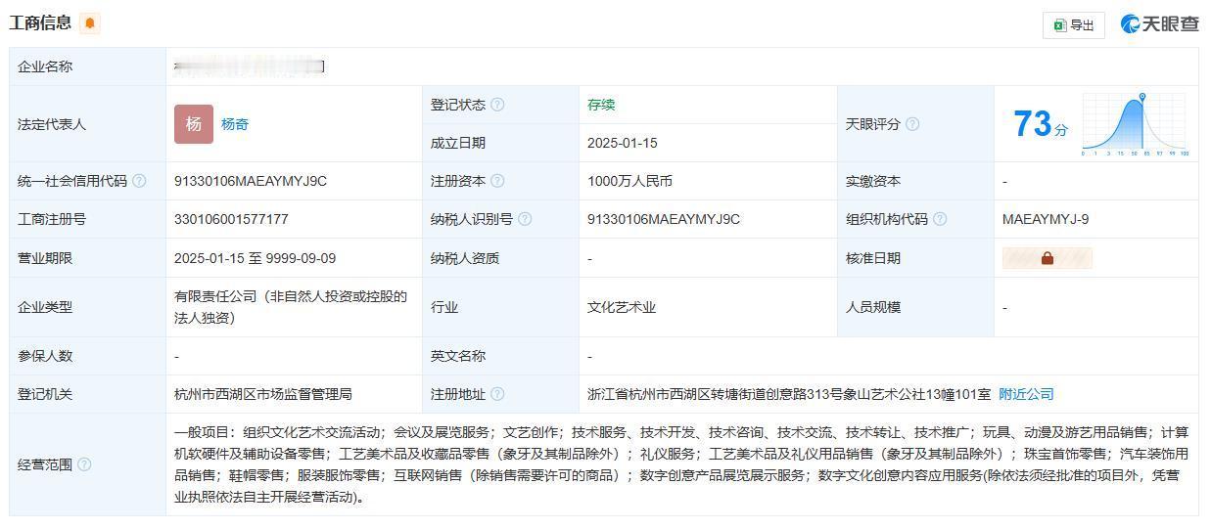
Task: Open the help icon next to 注册地址
Action: click(x=497, y=394)
